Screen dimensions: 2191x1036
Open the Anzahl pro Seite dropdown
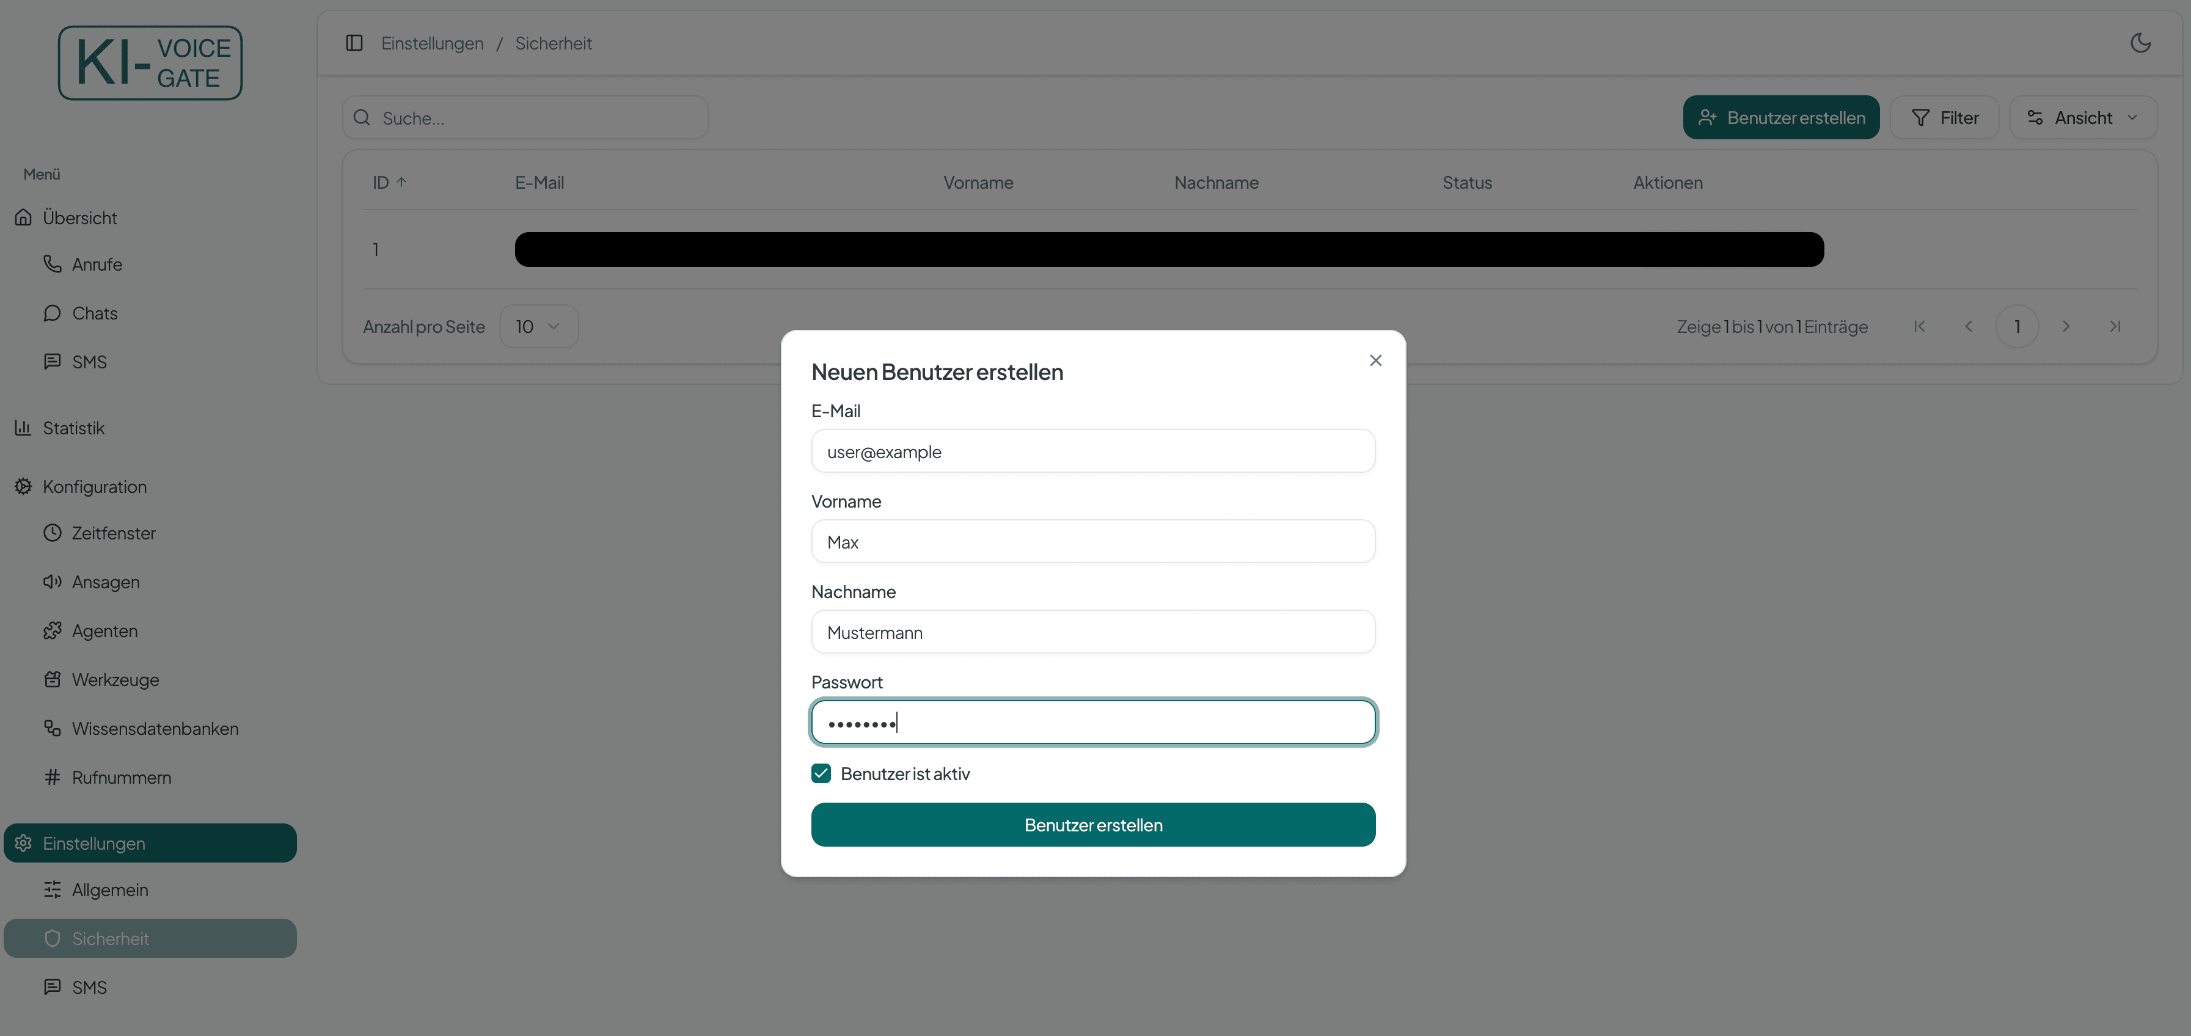(x=538, y=327)
